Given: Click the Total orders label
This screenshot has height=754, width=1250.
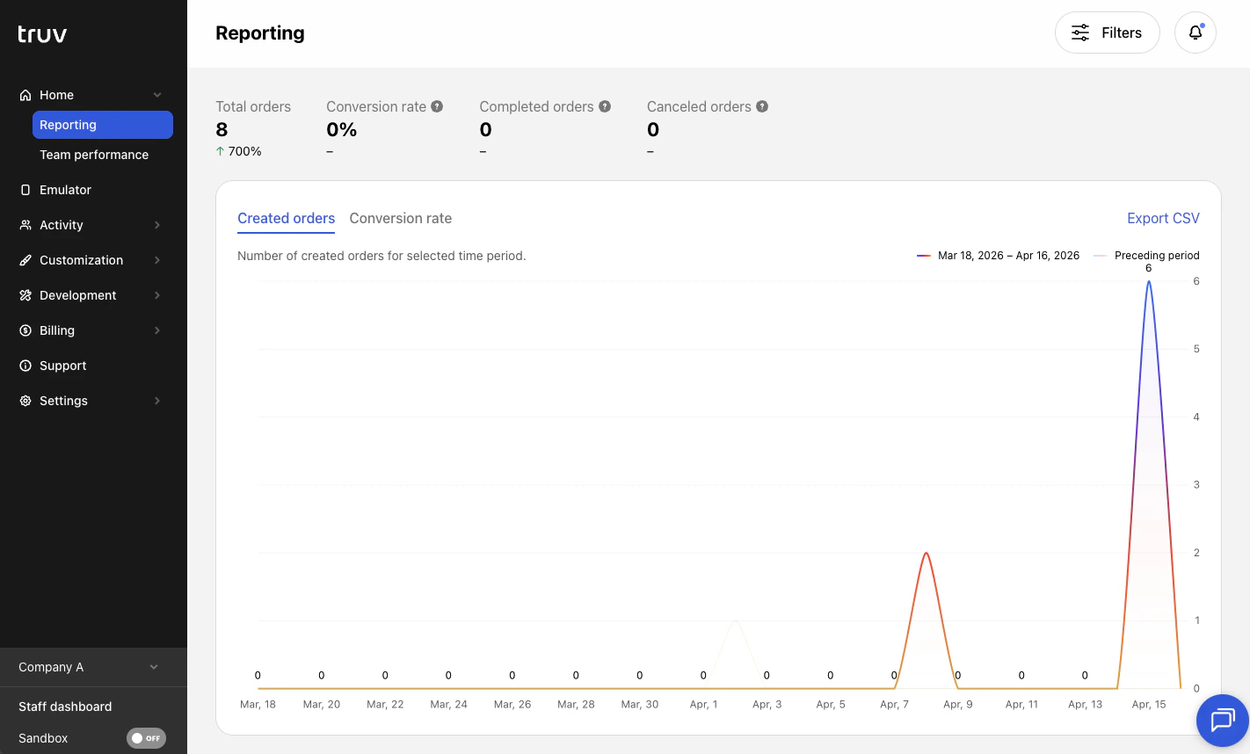Looking at the screenshot, I should (253, 106).
